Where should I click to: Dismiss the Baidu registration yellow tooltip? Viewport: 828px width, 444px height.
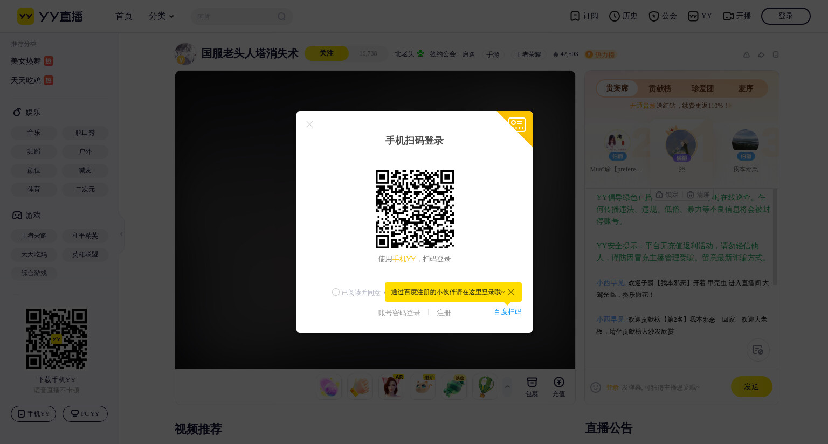(511, 292)
